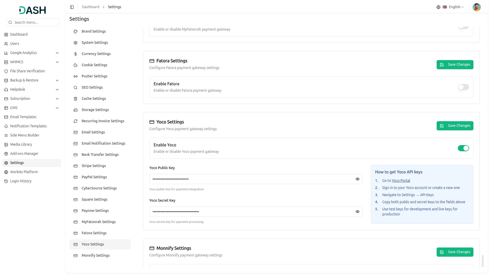Click the Cache Settings trash icon

point(76,99)
